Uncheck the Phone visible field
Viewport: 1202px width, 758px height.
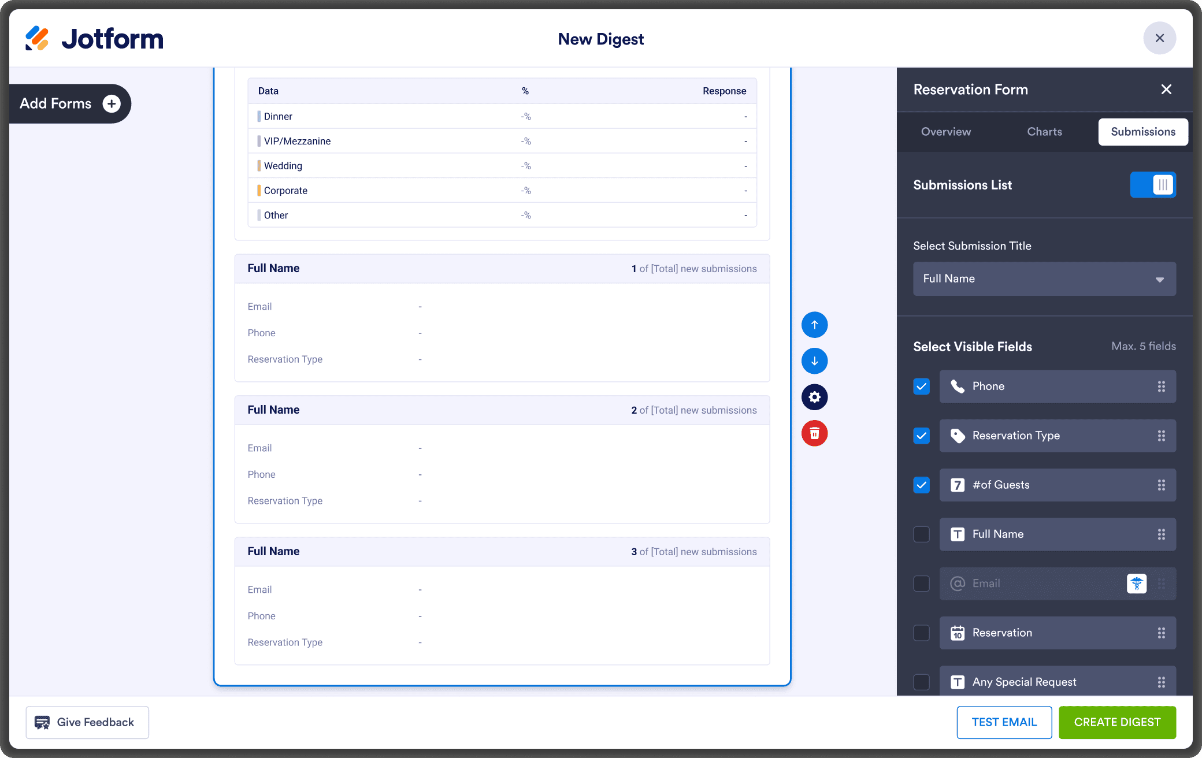(x=922, y=387)
